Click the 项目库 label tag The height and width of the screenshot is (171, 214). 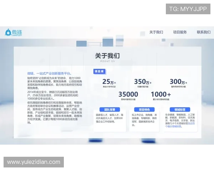click(100, 72)
